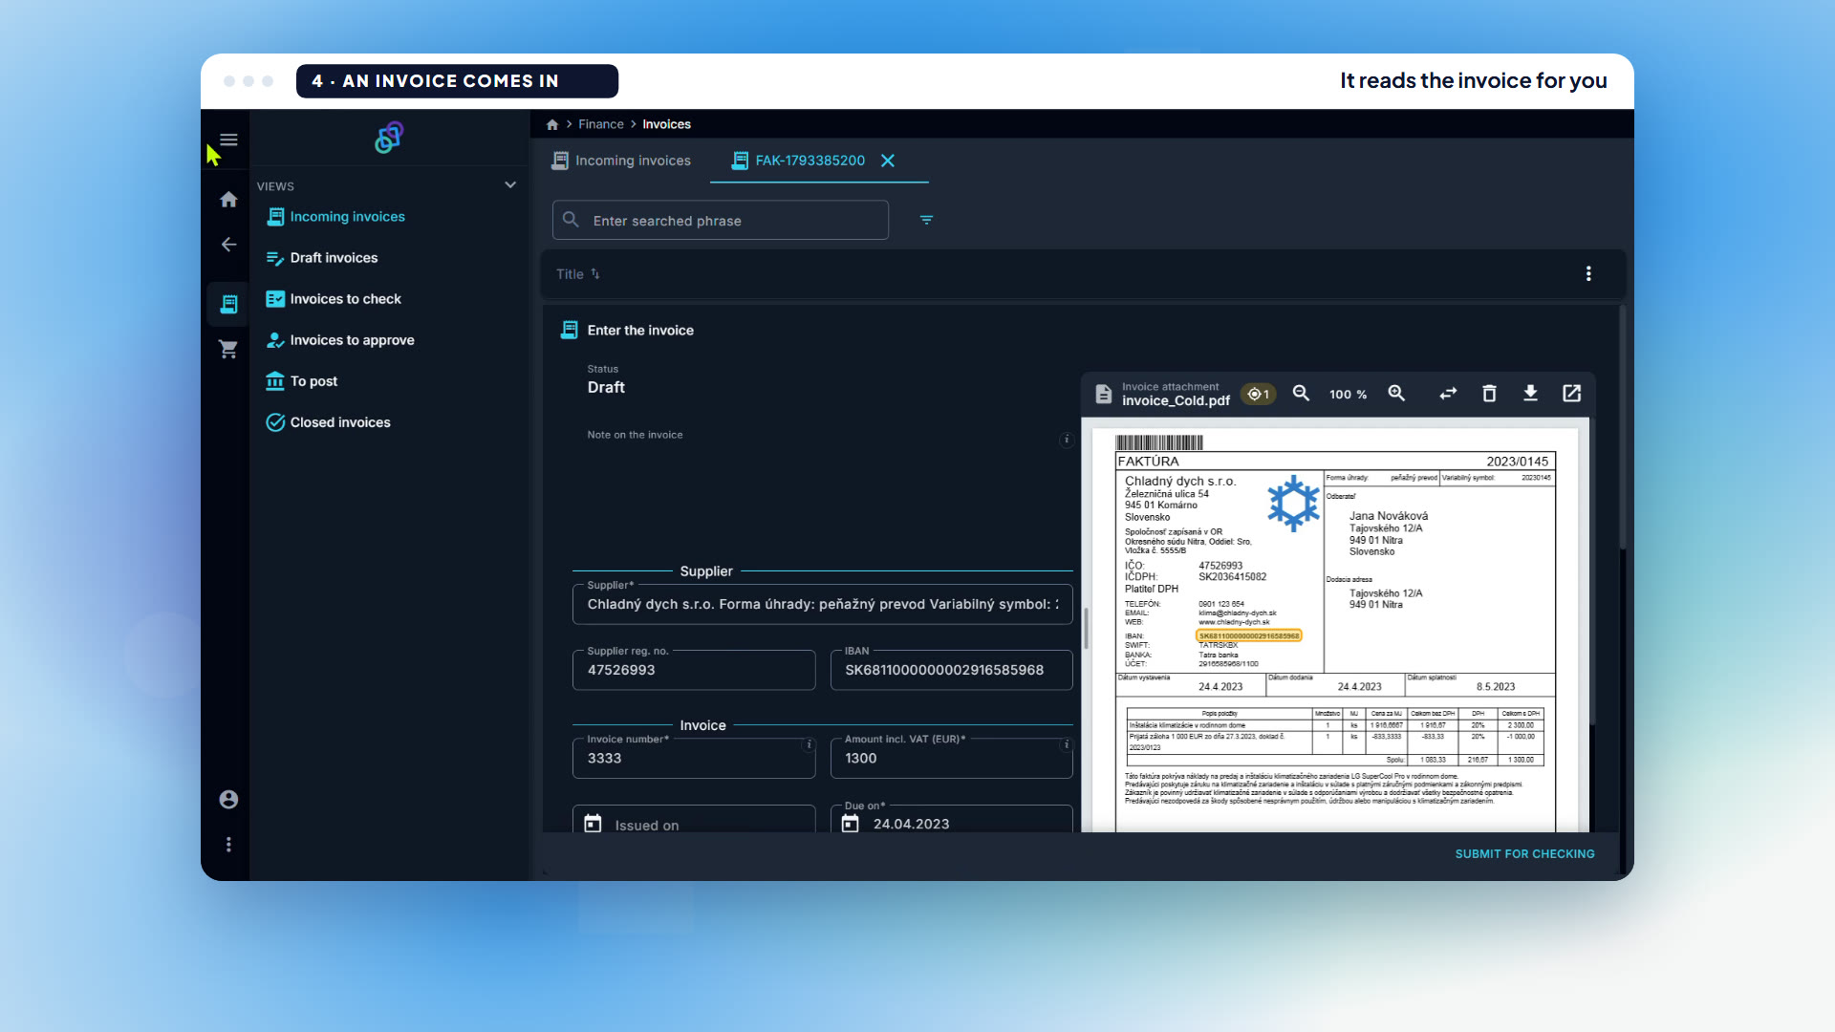The image size is (1835, 1032).
Task: Click the breadcrumb home icon
Action: 552,124
